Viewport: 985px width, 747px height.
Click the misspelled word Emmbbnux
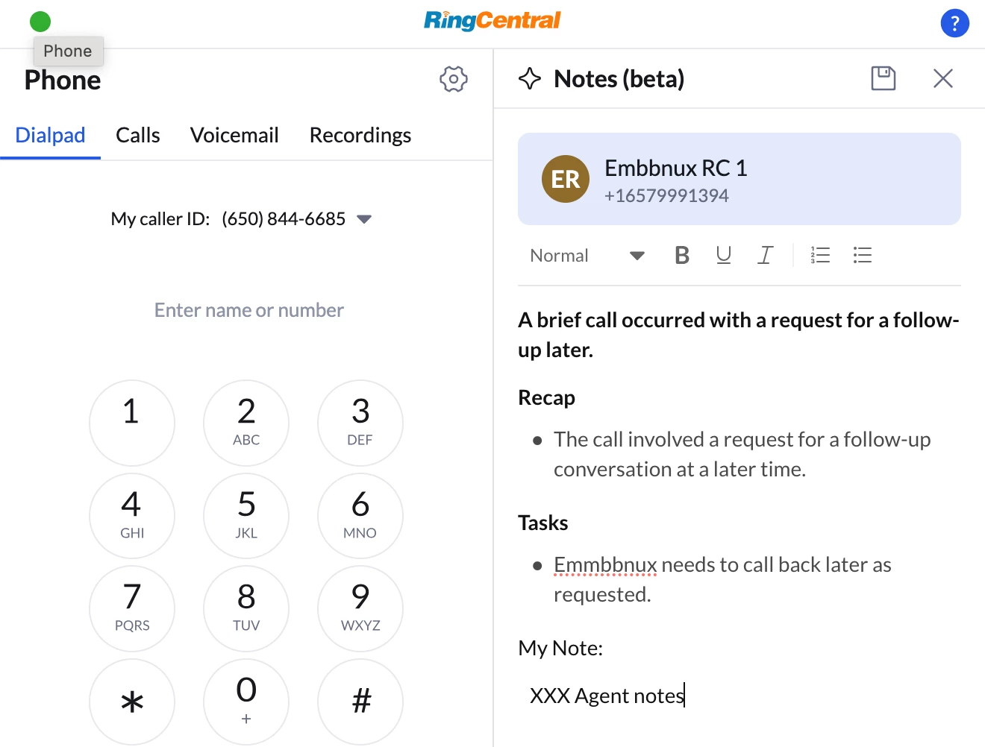click(605, 564)
